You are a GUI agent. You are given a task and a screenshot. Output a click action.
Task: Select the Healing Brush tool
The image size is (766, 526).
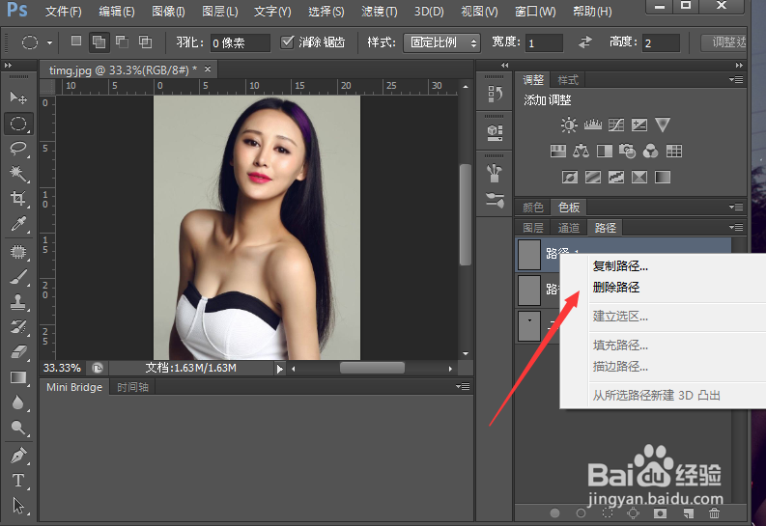tap(18, 252)
